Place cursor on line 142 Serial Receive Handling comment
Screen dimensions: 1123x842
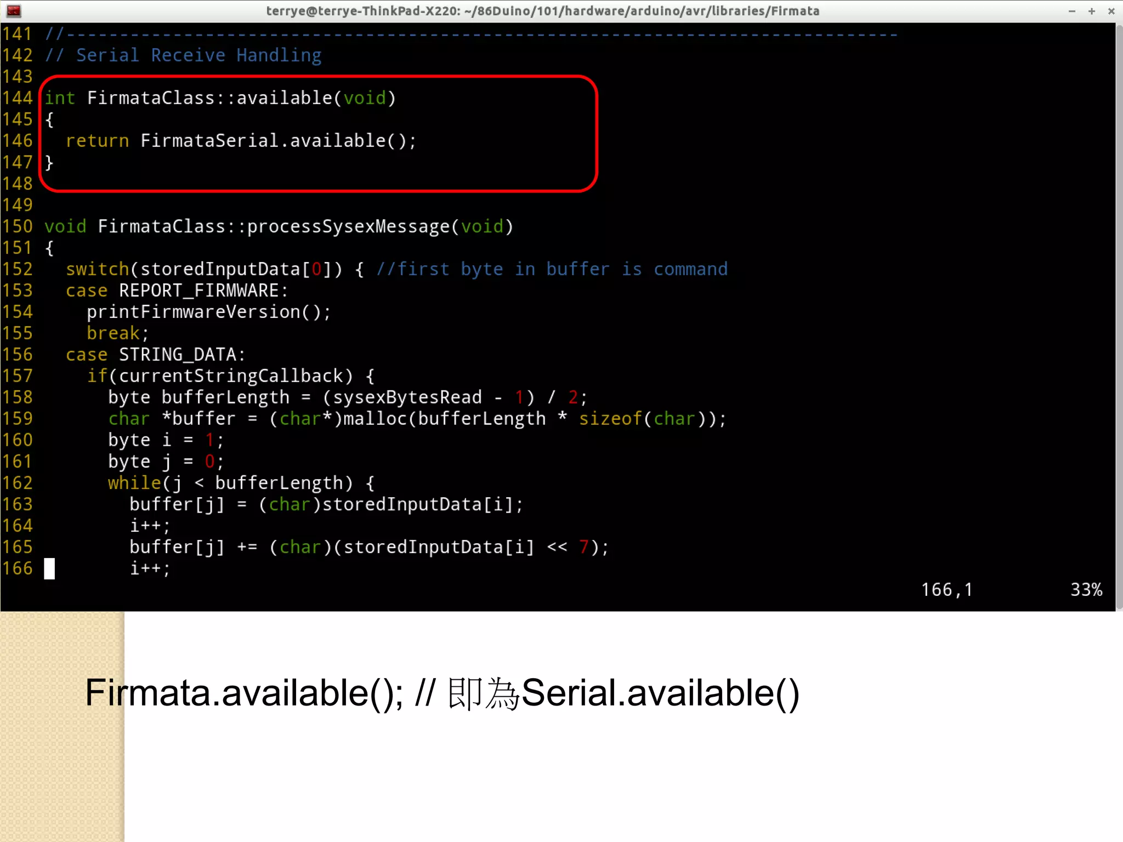pyautogui.click(x=183, y=55)
